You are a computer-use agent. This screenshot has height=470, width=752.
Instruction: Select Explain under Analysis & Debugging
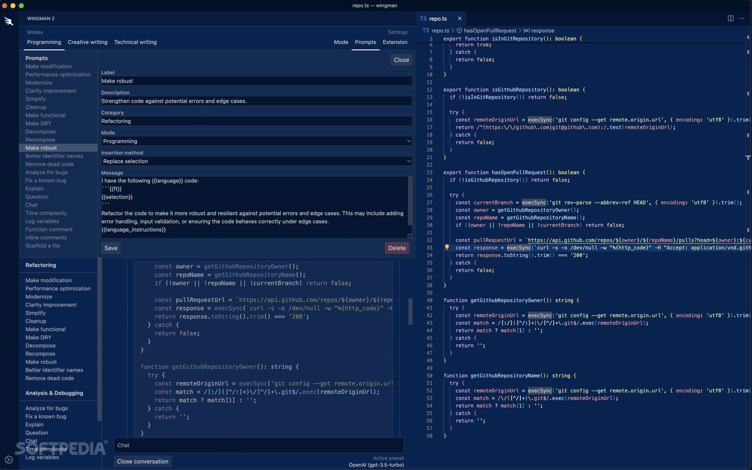click(x=35, y=425)
